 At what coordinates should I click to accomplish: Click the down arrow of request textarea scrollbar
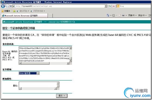click(x=71, y=61)
